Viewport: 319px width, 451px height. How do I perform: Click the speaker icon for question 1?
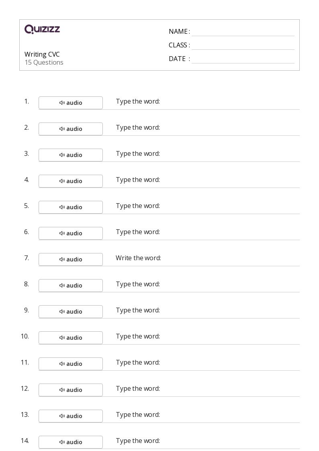[62, 103]
